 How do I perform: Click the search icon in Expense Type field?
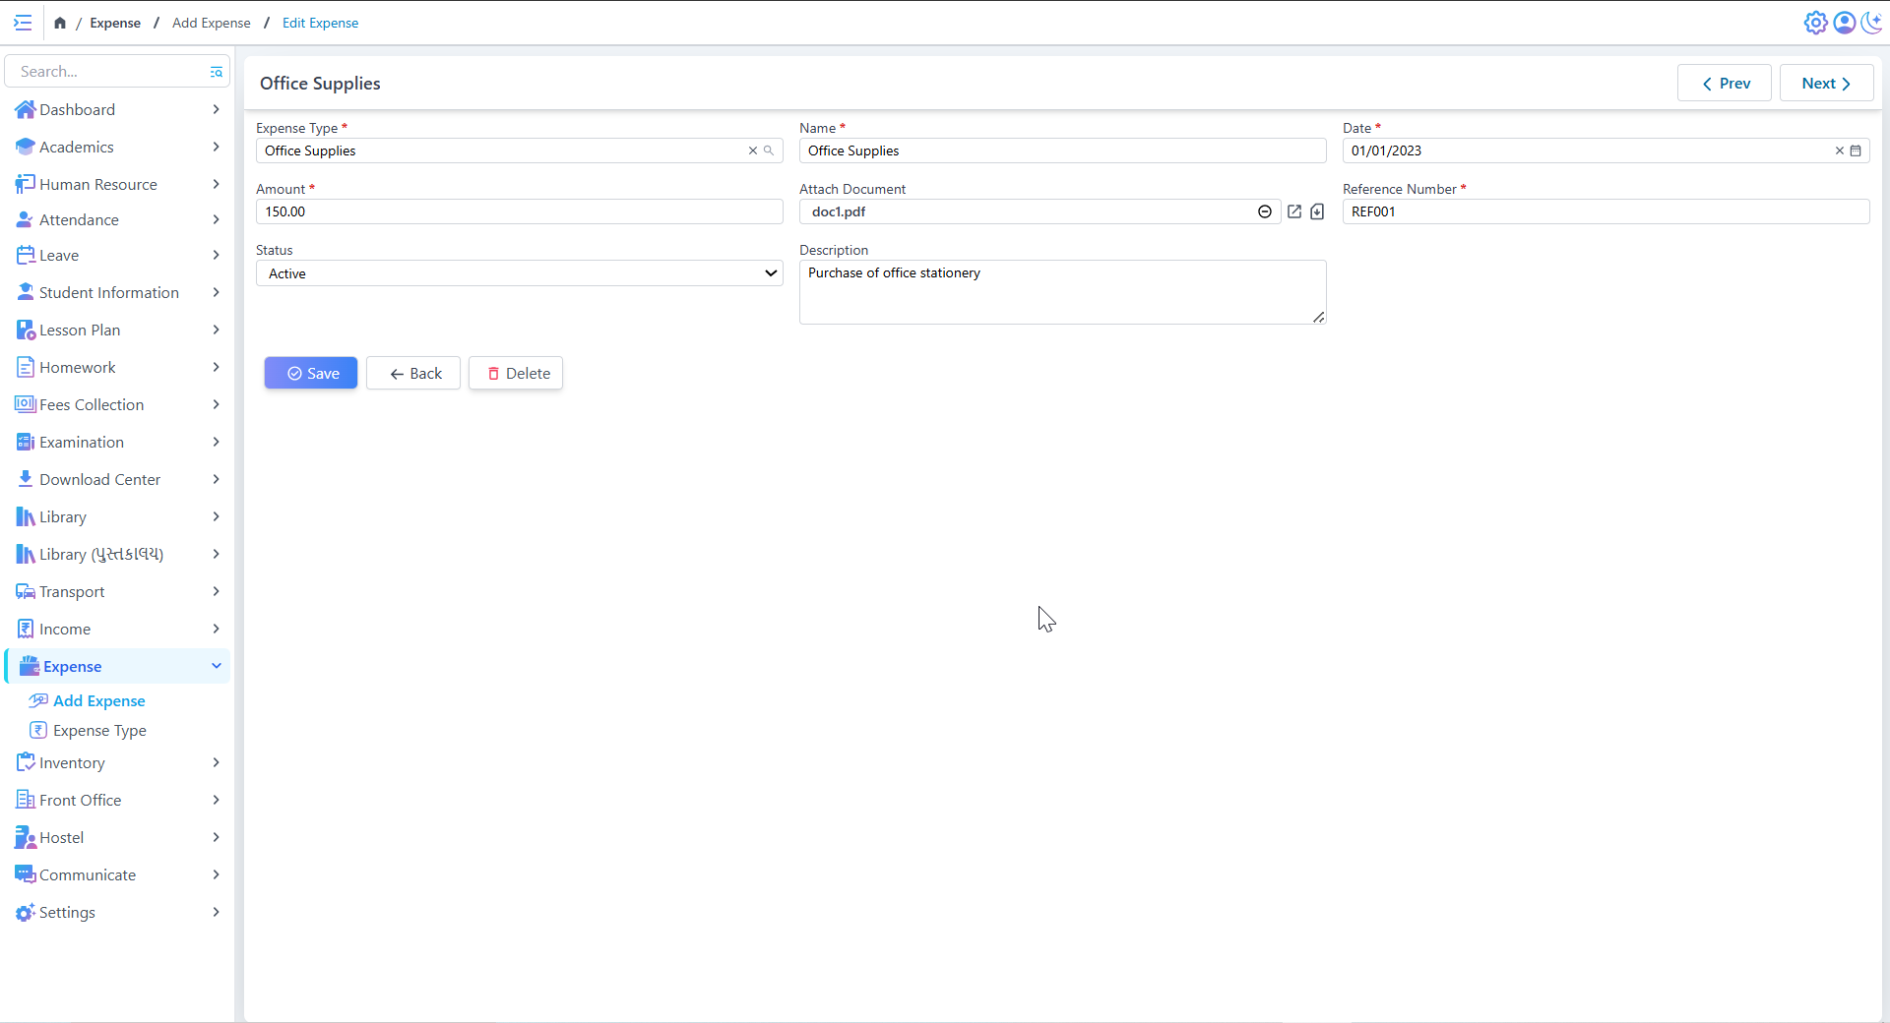pyautogui.click(x=769, y=150)
